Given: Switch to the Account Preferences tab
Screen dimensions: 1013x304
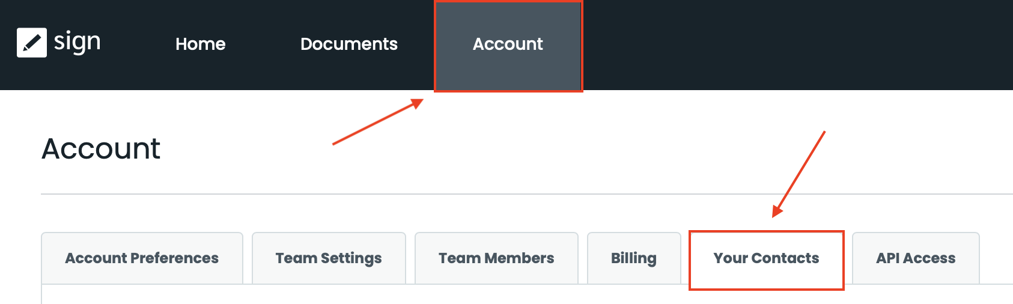Looking at the screenshot, I should (x=142, y=258).
